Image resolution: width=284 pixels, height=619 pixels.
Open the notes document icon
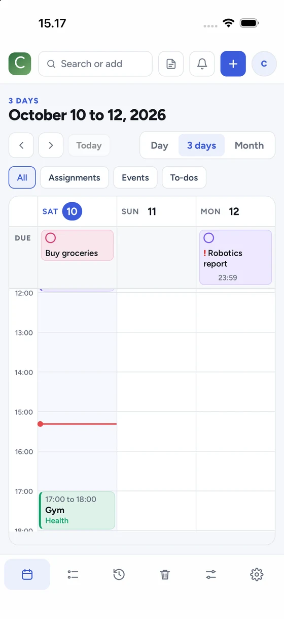(x=171, y=64)
